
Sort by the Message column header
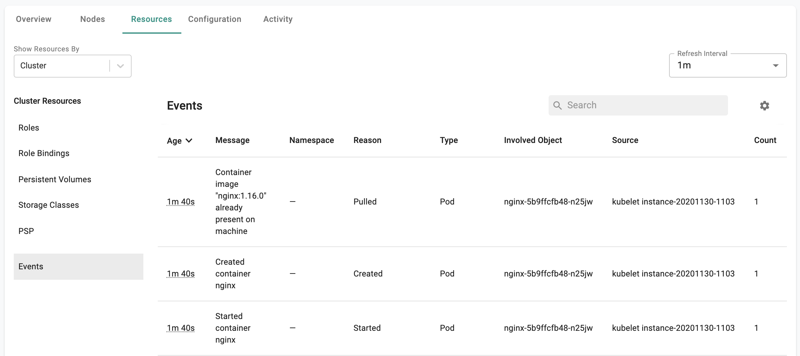[232, 140]
